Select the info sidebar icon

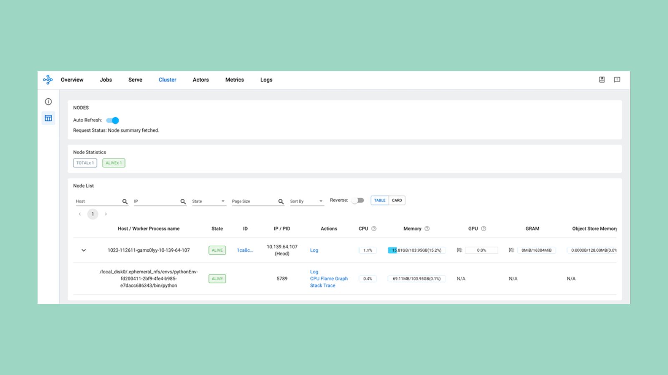48,102
